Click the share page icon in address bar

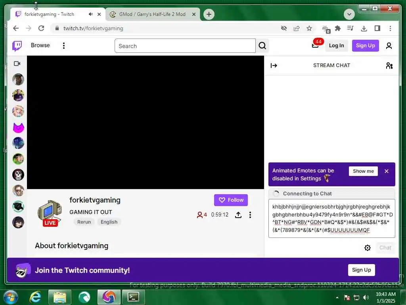click(297, 28)
